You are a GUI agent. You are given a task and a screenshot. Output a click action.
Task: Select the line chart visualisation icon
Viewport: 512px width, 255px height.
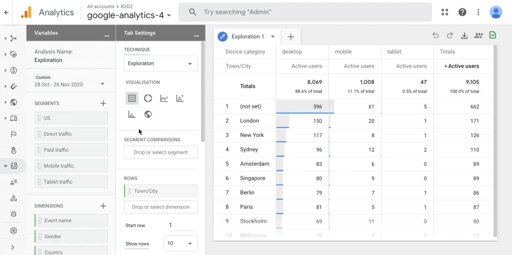tap(164, 98)
